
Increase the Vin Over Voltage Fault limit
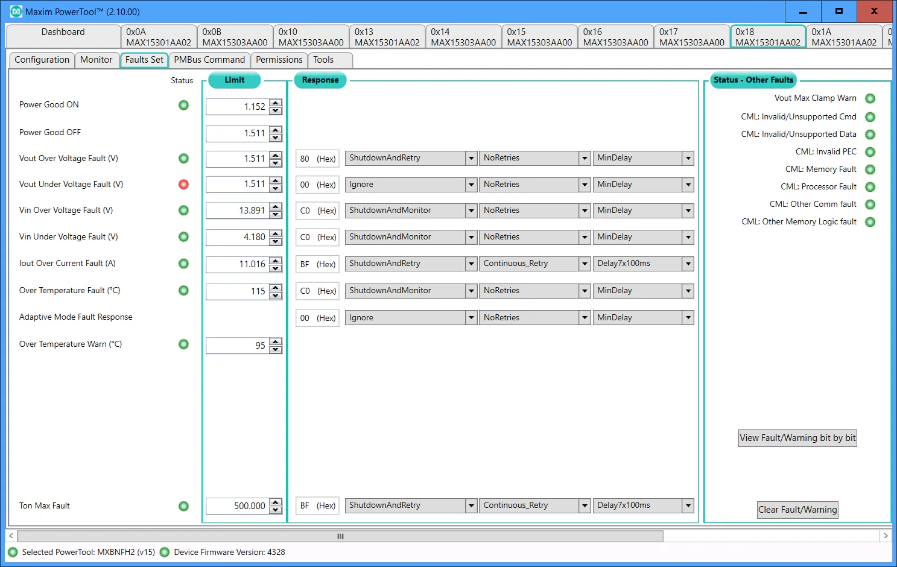(276, 207)
